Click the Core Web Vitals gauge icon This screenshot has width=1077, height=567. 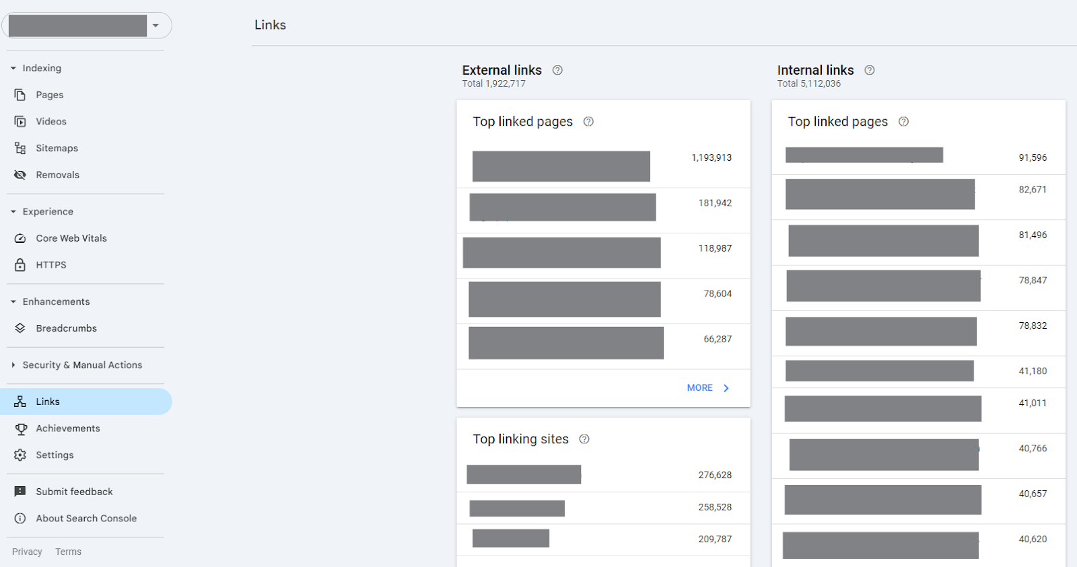pos(20,238)
